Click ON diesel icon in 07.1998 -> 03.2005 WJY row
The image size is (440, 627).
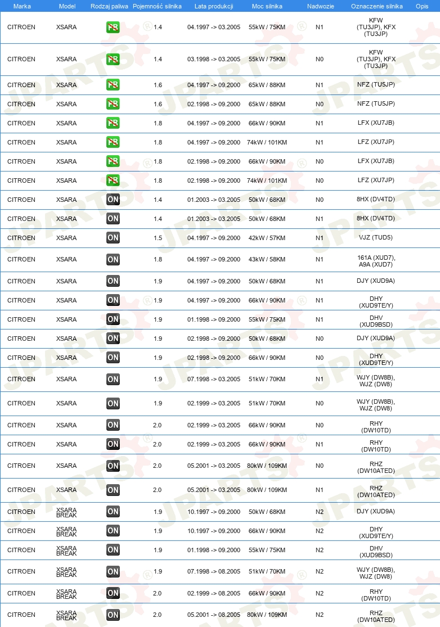tap(113, 380)
